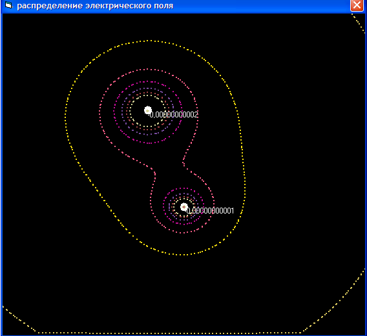The width and height of the screenshot is (367, 336).
Task: Select the white charge dot labeled -0,00000000002
Action: 148,110
